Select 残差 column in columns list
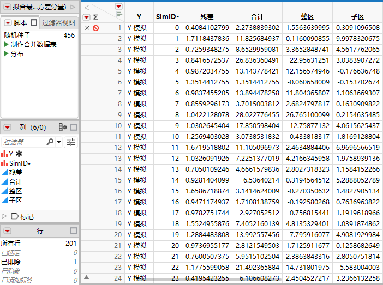Image resolution: width=383 pixels, height=285 pixels. [x=15, y=173]
